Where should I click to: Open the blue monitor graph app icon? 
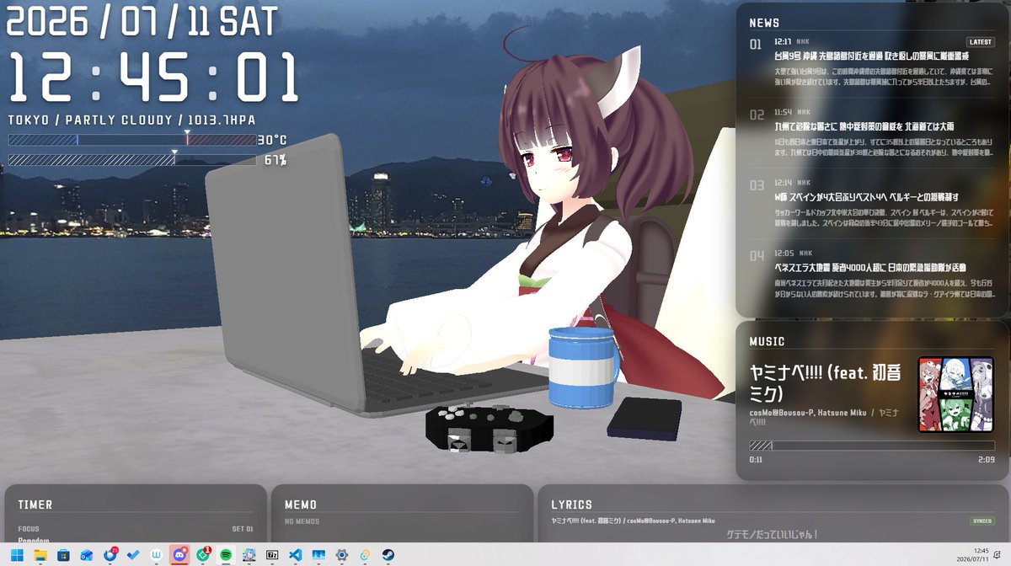click(x=318, y=555)
